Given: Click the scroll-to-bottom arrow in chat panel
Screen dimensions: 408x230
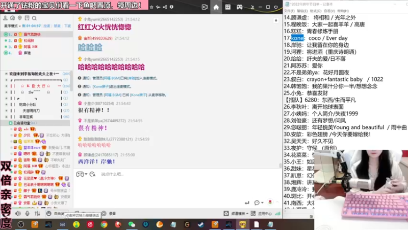Looking at the screenshot, I should [276, 20].
